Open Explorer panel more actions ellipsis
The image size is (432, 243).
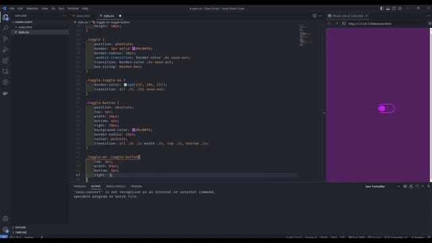[x=64, y=16]
